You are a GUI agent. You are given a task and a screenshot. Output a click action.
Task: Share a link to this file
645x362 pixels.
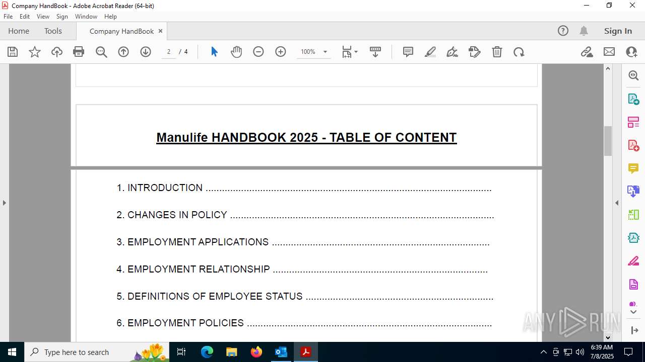click(x=587, y=52)
